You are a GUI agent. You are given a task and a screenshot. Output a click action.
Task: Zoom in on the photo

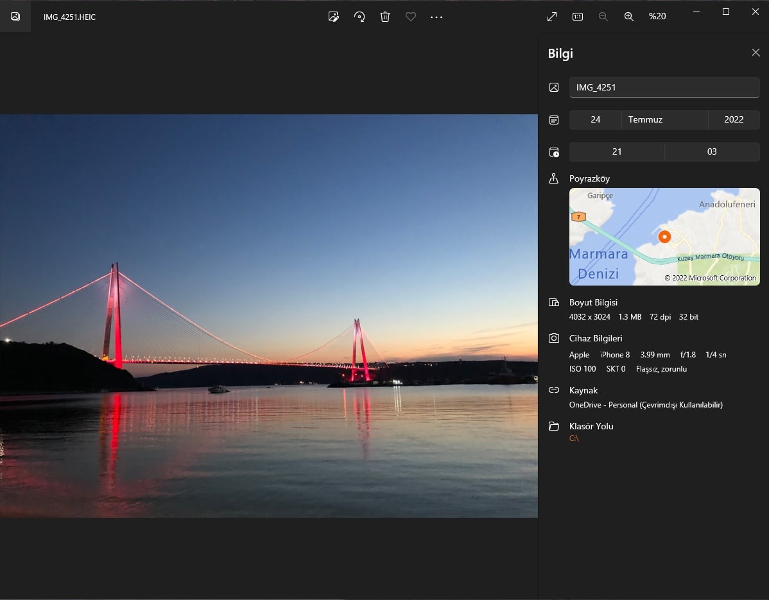pos(629,17)
